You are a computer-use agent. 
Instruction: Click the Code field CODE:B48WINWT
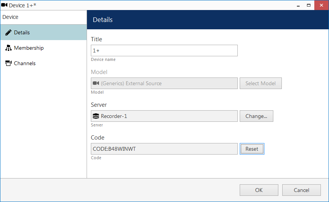point(164,149)
